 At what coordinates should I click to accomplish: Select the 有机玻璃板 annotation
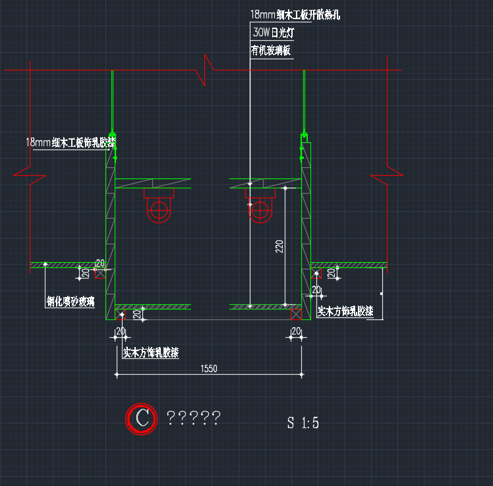(271, 50)
